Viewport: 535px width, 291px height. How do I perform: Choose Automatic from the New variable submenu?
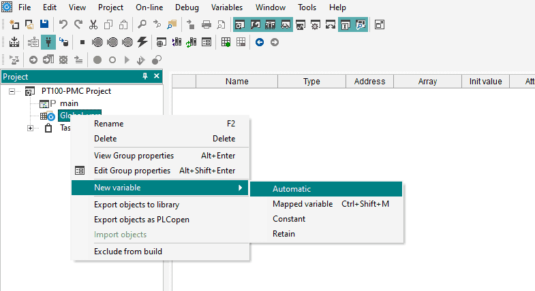pyautogui.click(x=292, y=189)
